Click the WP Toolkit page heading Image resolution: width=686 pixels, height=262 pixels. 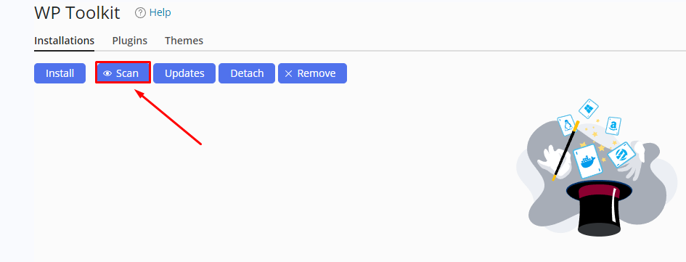click(77, 13)
